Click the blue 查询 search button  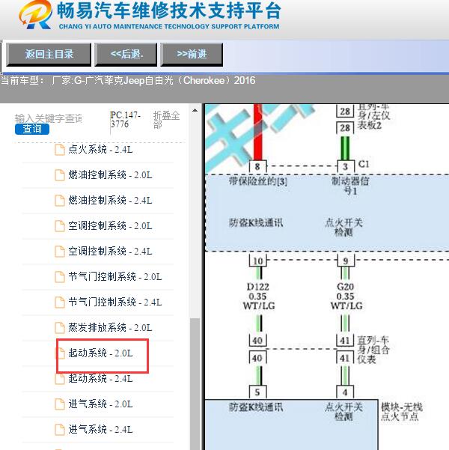(x=32, y=129)
